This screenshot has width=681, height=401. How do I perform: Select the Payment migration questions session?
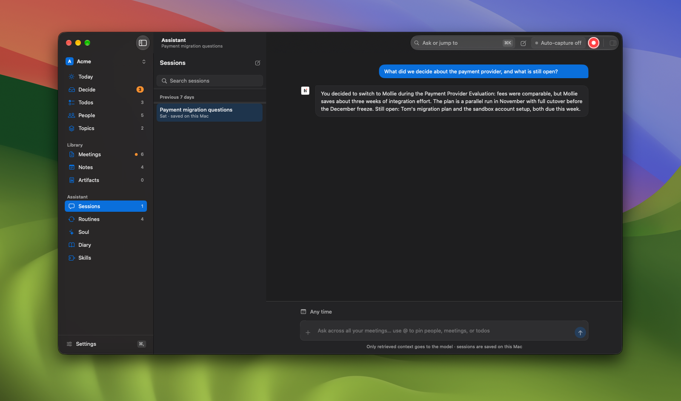[209, 113]
